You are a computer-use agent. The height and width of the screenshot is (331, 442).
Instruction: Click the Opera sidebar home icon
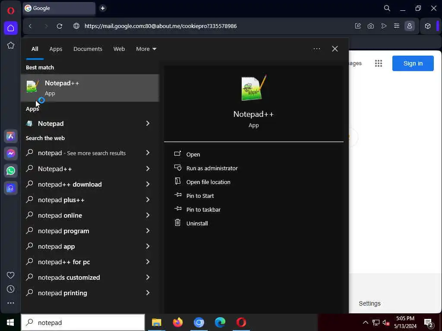[11, 28]
